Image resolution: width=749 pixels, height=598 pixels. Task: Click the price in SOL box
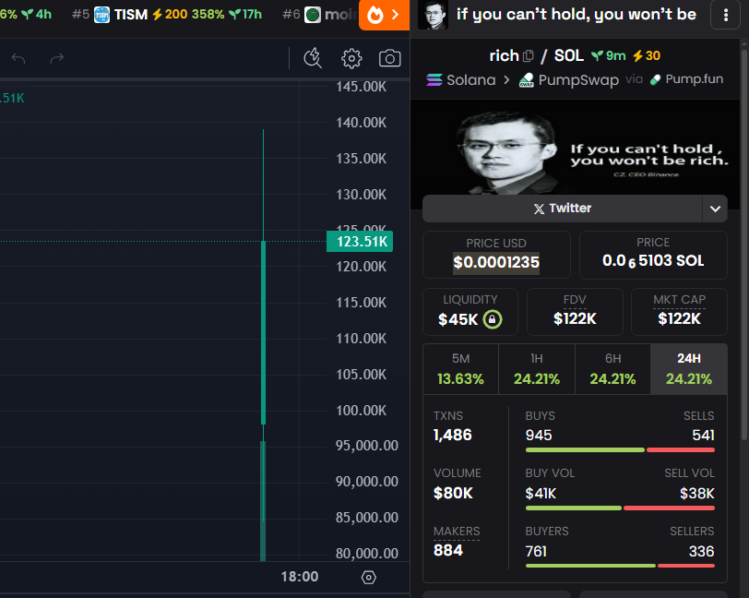click(x=653, y=255)
